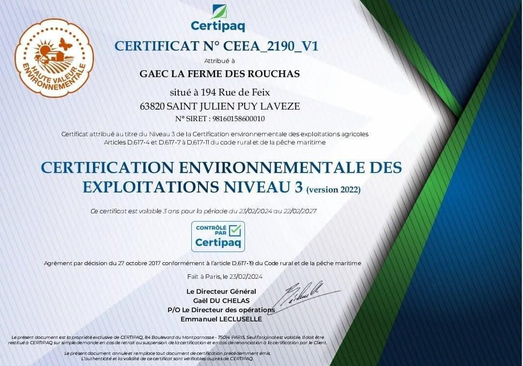Click the 'restitué à CERTIPAQ sur simple demande' line
The image size is (523, 366).
click(x=168, y=343)
